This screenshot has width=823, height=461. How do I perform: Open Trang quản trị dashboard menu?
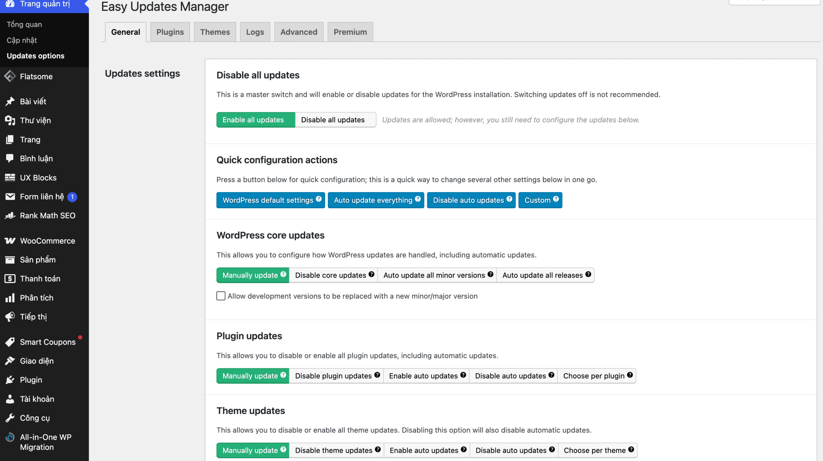pos(44,4)
